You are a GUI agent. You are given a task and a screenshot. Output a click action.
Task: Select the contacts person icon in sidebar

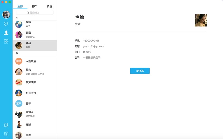tap(6, 33)
